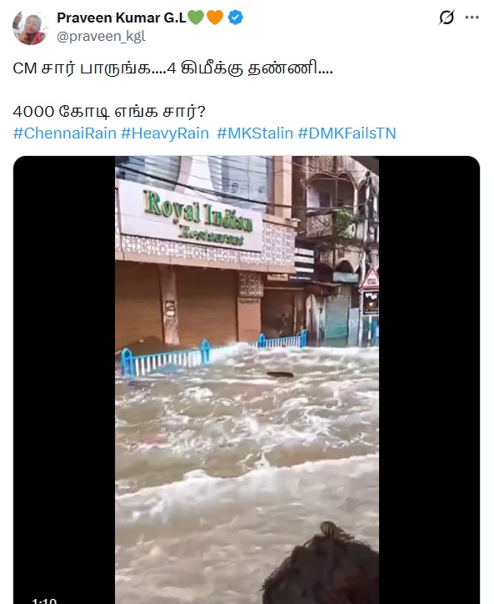The image size is (494, 604).
Task: Click the tweet line mentioning 4000 கோடி
Action: point(109,112)
